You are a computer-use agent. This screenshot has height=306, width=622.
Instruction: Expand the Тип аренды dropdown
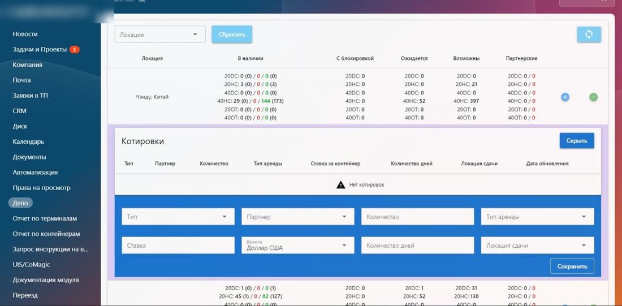(x=538, y=217)
